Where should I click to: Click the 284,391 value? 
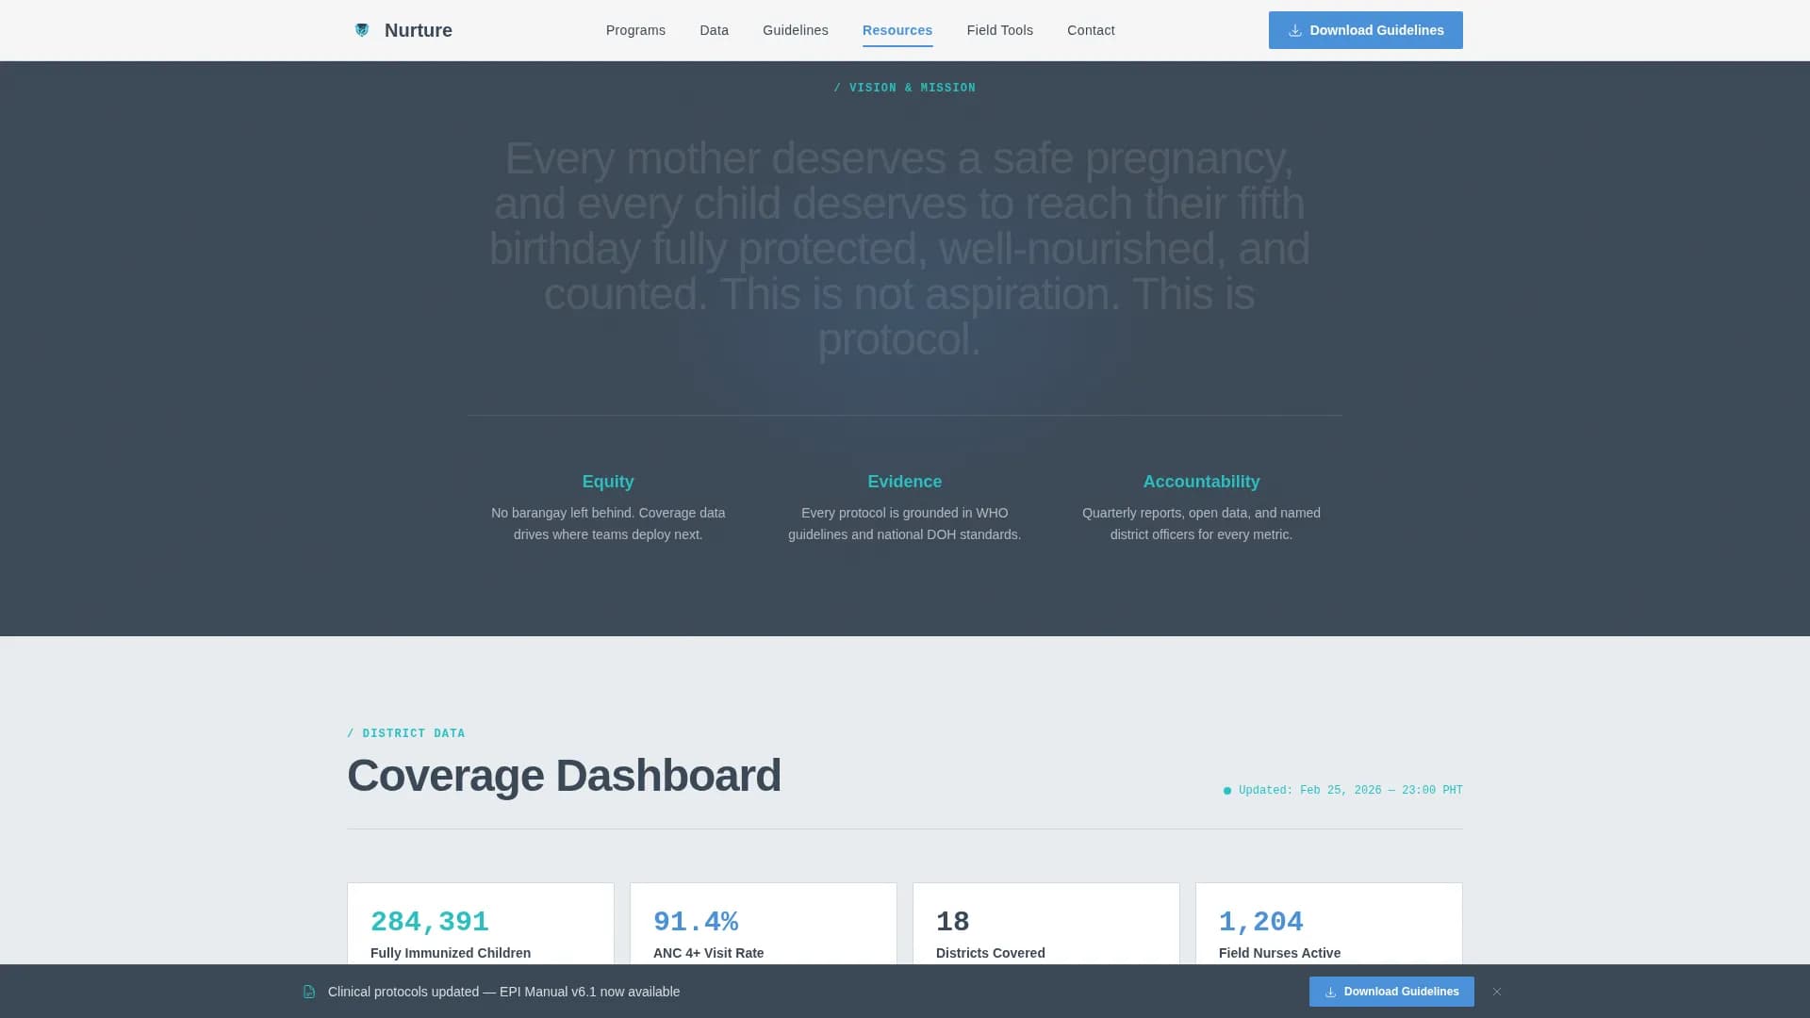(430, 921)
